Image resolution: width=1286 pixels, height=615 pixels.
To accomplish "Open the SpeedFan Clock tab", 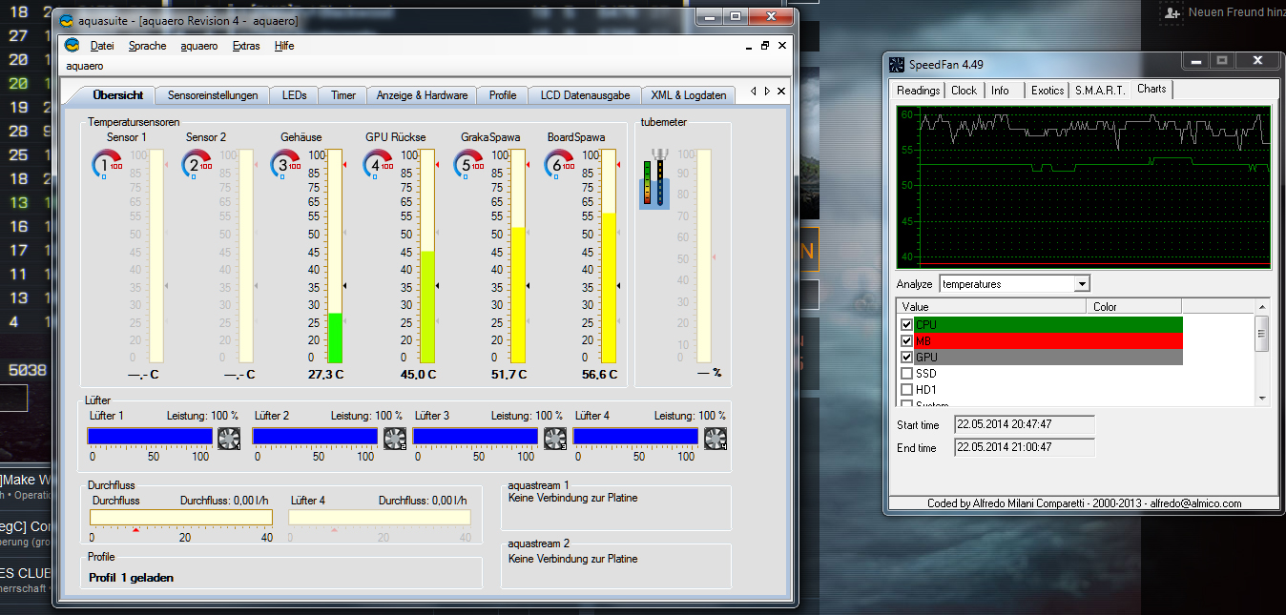I will [x=964, y=91].
